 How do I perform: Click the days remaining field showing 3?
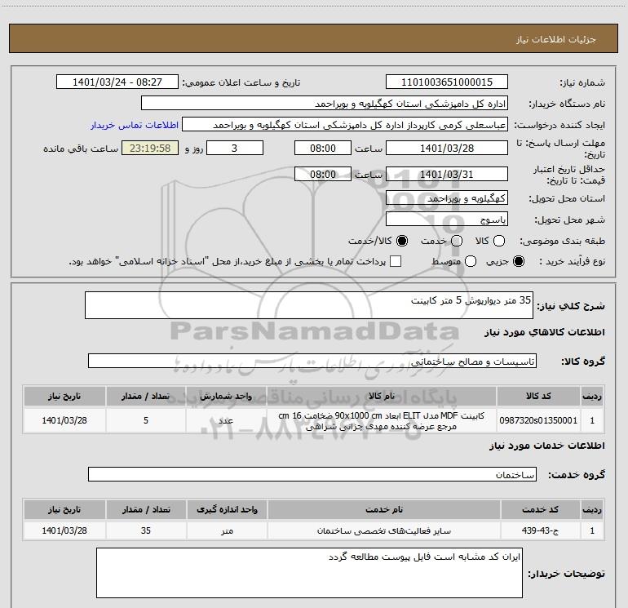[x=235, y=149]
